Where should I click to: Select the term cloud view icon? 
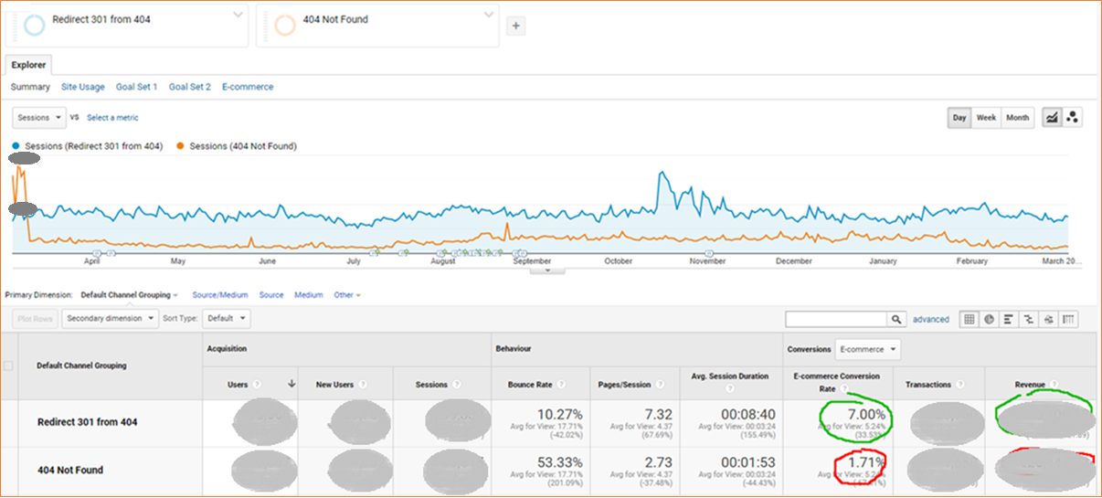point(1049,319)
